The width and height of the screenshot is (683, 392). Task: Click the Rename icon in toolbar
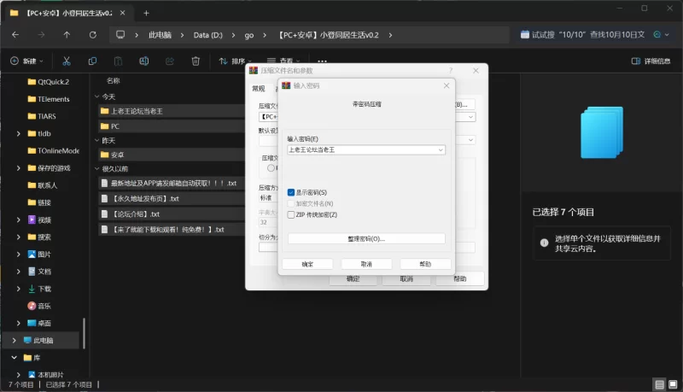[x=143, y=61]
